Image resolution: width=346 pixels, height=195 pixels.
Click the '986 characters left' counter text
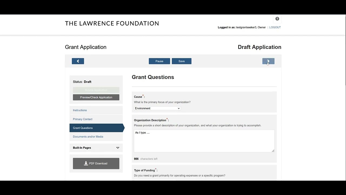pyautogui.click(x=146, y=159)
